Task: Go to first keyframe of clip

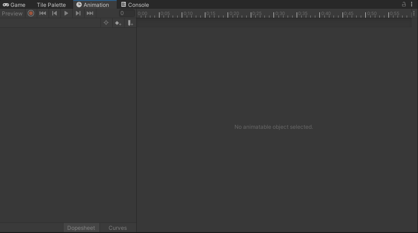Action: [x=43, y=13]
